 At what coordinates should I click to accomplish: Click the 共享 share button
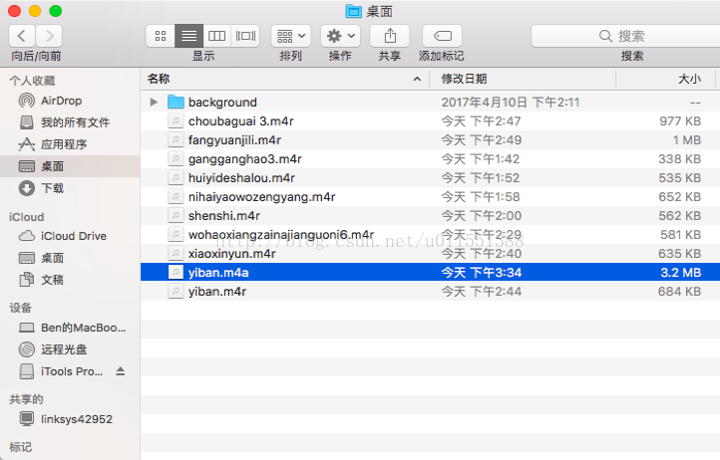click(x=390, y=36)
